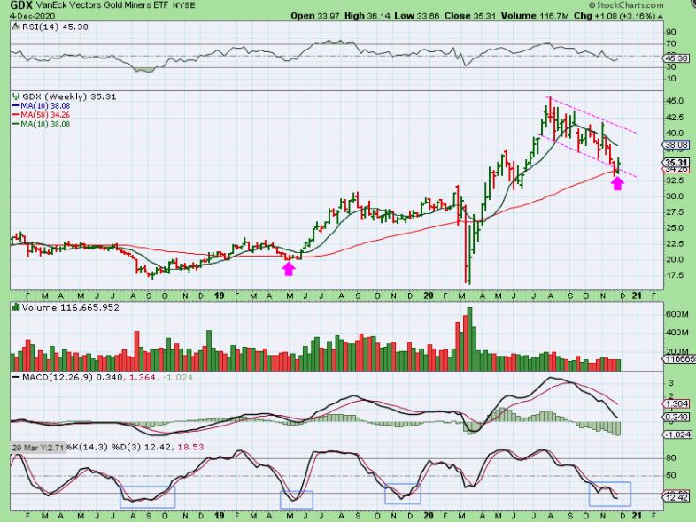
Task: Click the MACD black line legend icon
Action: click(16, 378)
